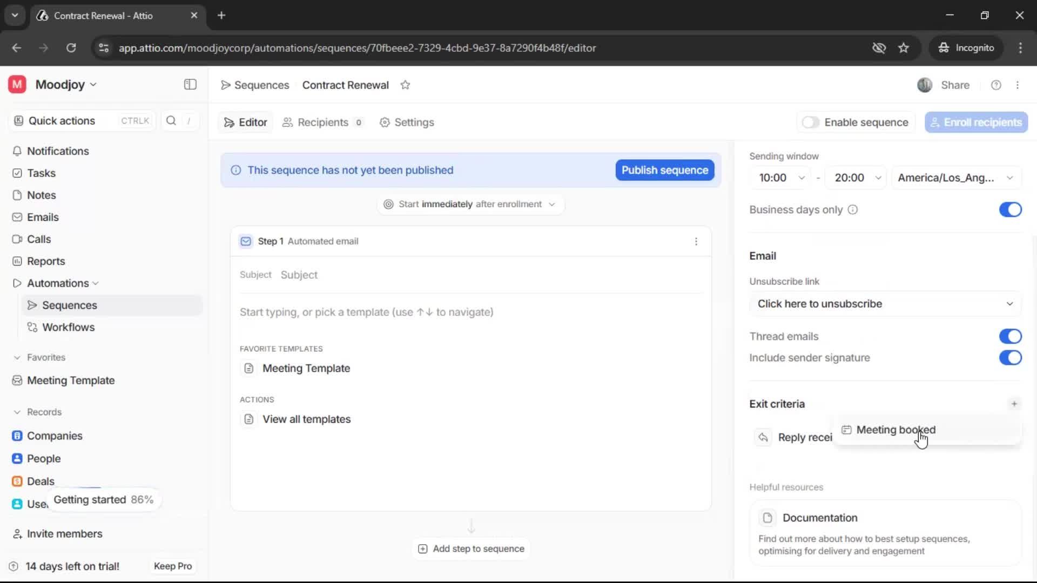
Task: Click the sidebar search magnifier icon
Action: point(171,121)
